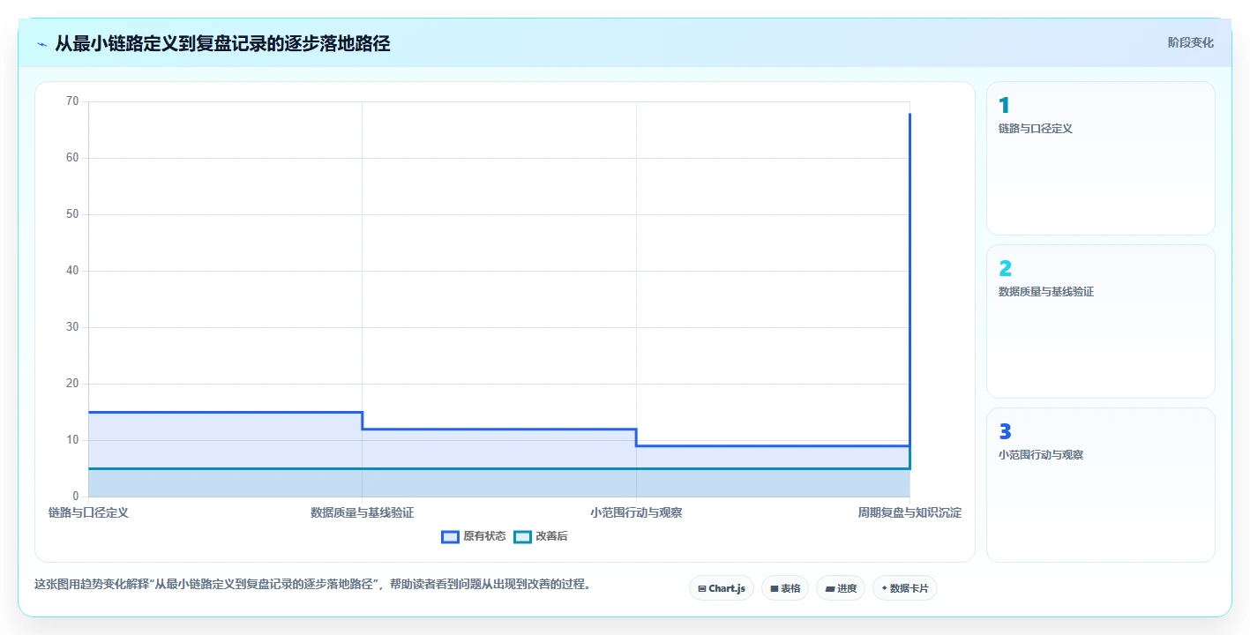1250x635 pixels.
Task: Click the 数据卡片 tag
Action: (905, 588)
